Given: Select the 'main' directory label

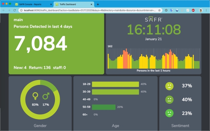Looking at the screenshot, I should (18, 20).
